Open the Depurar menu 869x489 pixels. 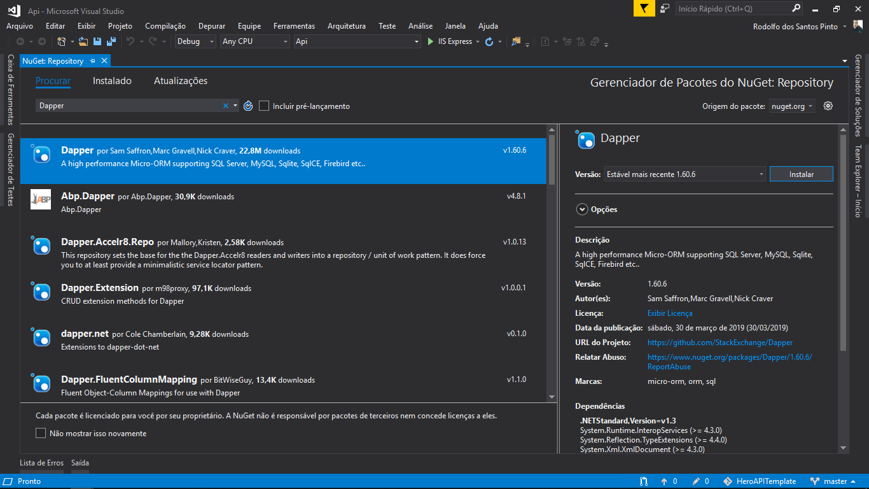(212, 26)
